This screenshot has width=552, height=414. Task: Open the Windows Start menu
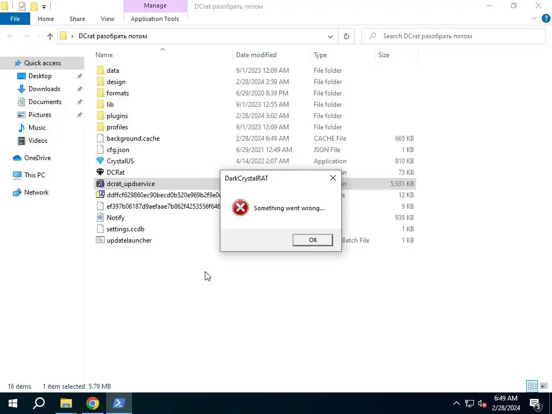click(x=13, y=403)
